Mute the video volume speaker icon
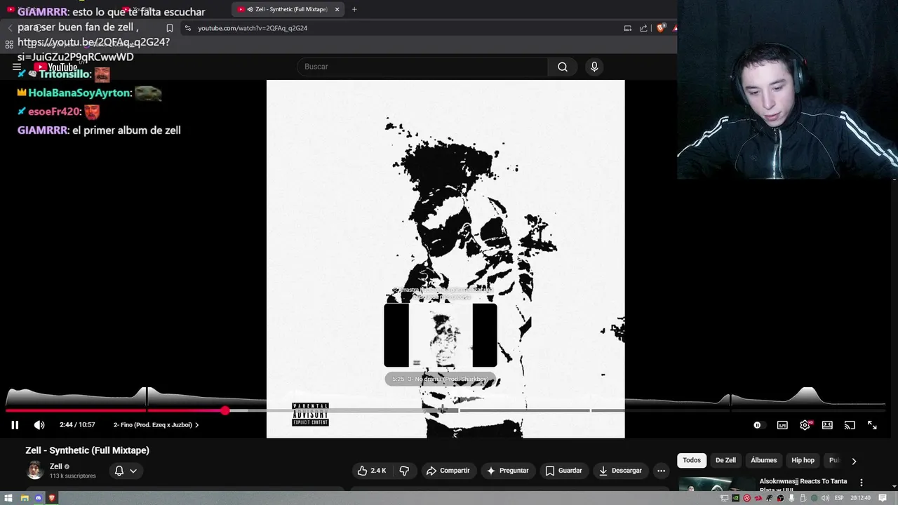 pyautogui.click(x=39, y=425)
